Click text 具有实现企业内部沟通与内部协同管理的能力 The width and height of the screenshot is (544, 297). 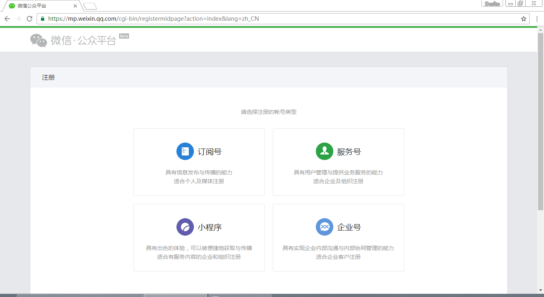(x=339, y=248)
